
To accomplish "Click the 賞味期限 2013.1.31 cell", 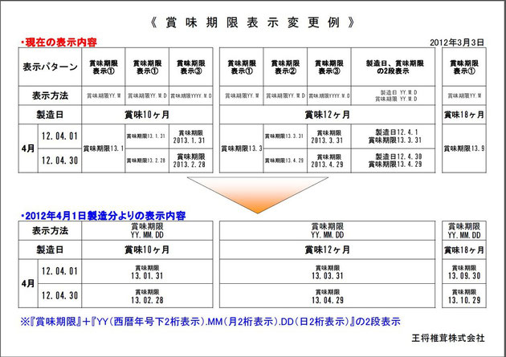I will 190,136.
